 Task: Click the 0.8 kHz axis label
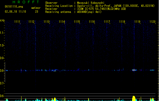(x=2, y=71)
